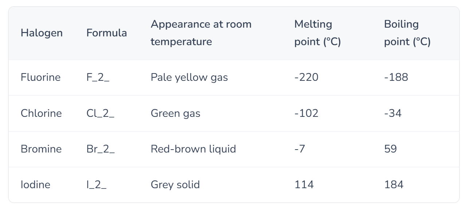Viewport: 462px width, 206px height.
Task: Click the Halogen column header
Action: [x=42, y=33]
